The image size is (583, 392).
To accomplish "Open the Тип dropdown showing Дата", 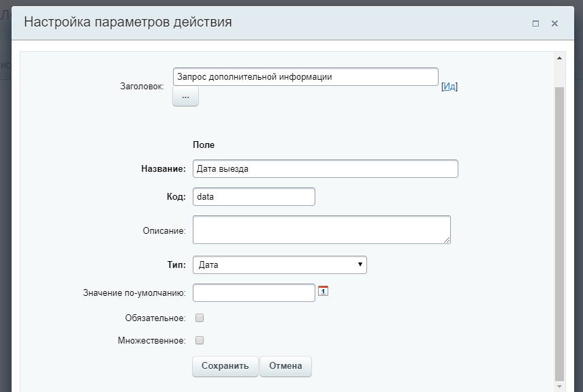I will coord(280,265).
